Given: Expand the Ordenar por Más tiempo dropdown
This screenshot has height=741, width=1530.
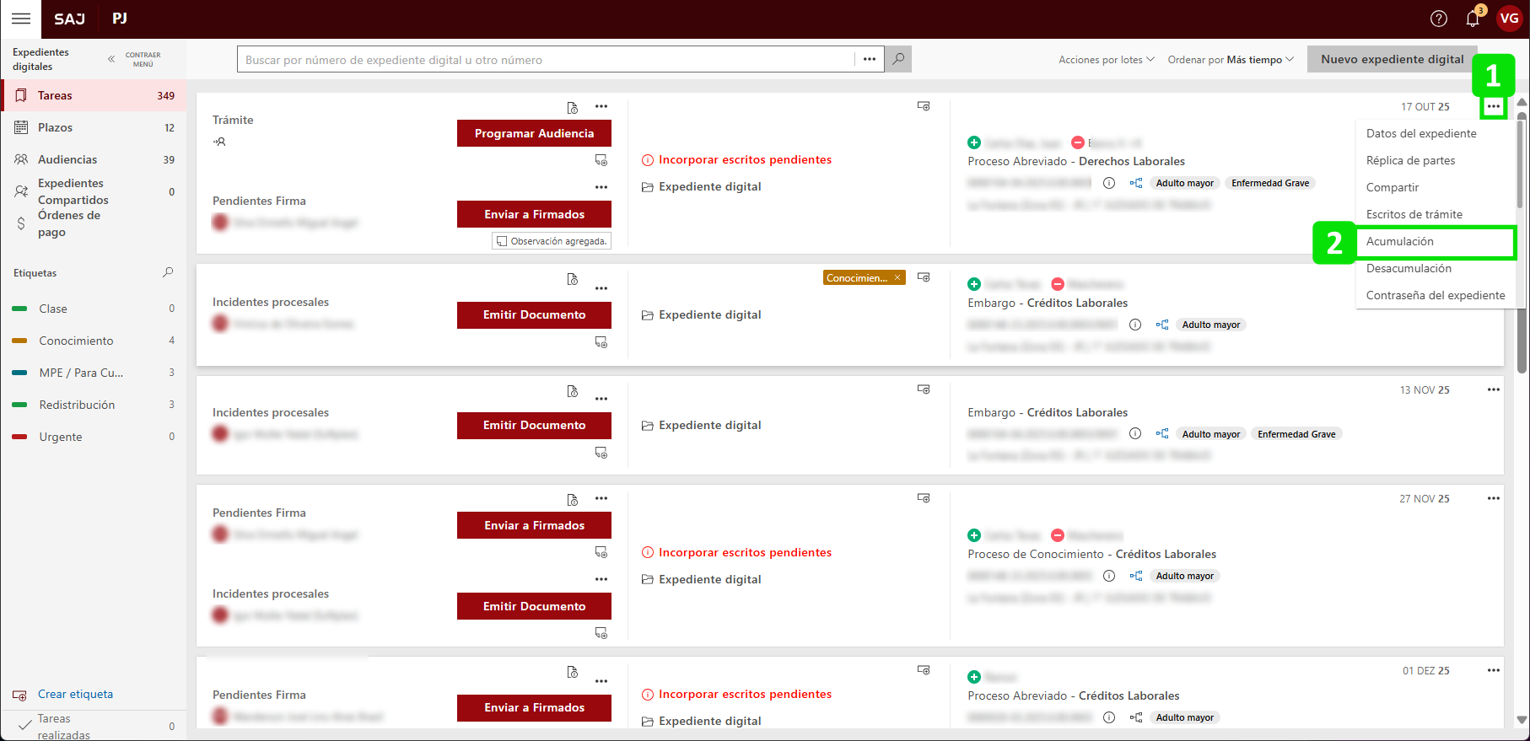Looking at the screenshot, I should click(x=1230, y=60).
